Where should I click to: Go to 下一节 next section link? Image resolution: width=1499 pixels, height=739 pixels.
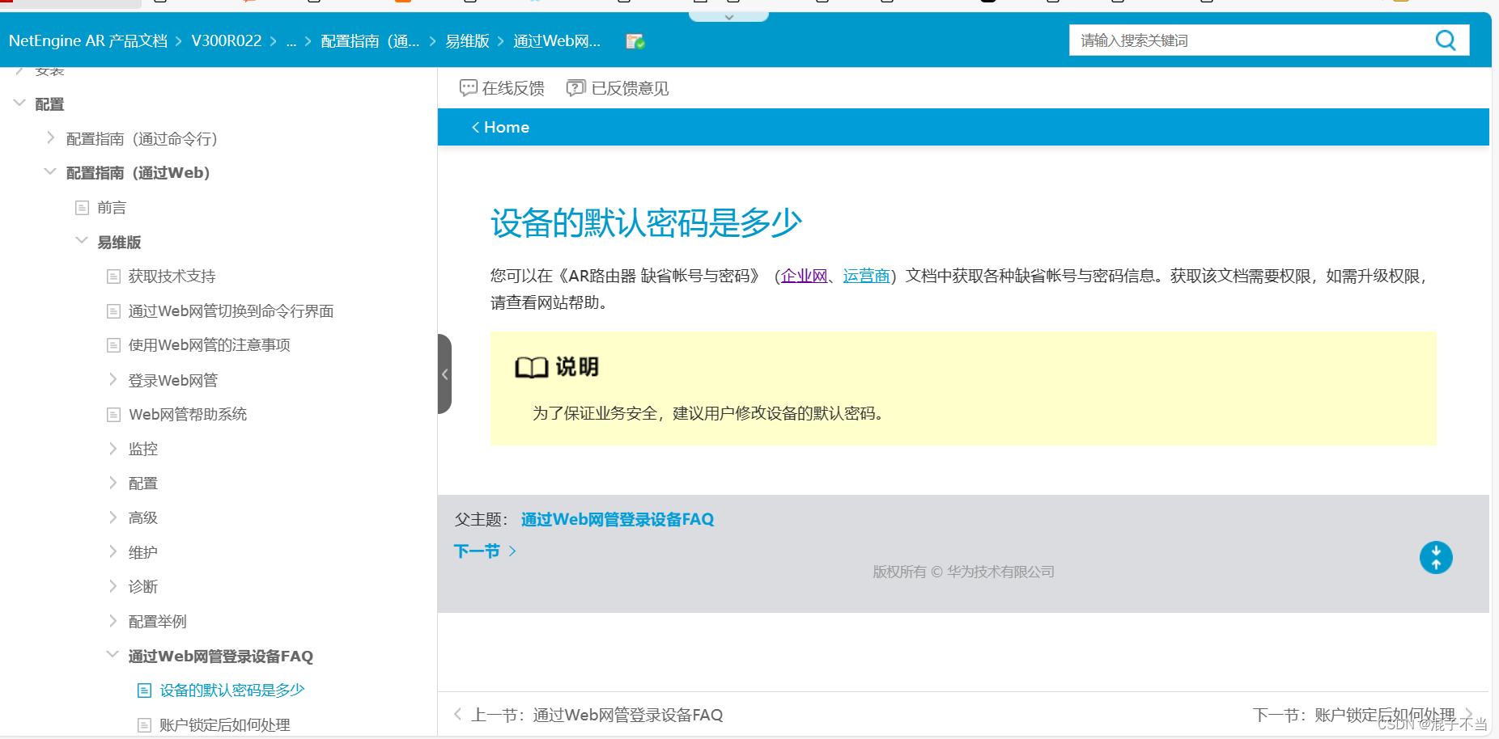coord(485,551)
